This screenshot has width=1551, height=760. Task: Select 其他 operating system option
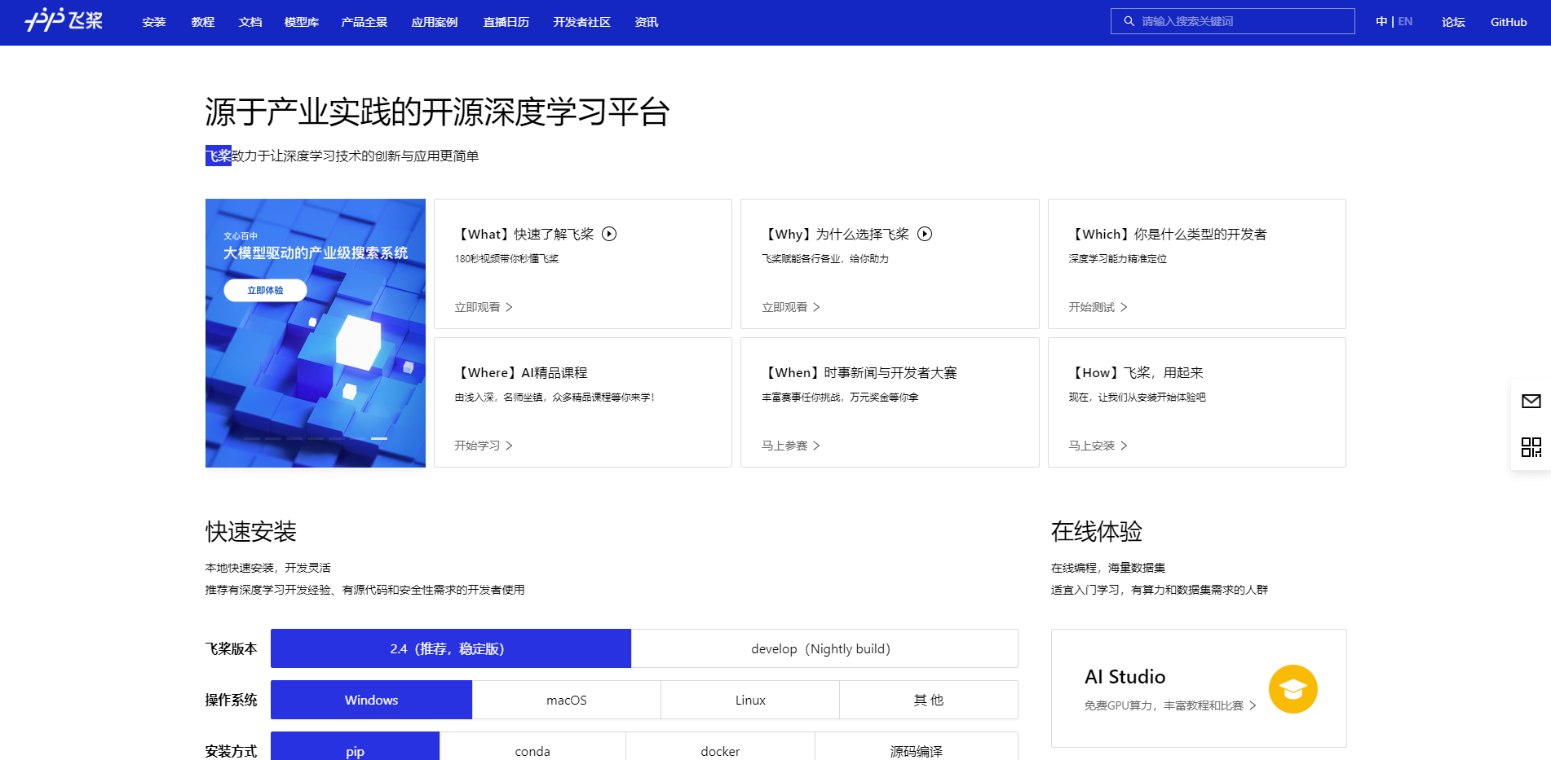click(929, 700)
